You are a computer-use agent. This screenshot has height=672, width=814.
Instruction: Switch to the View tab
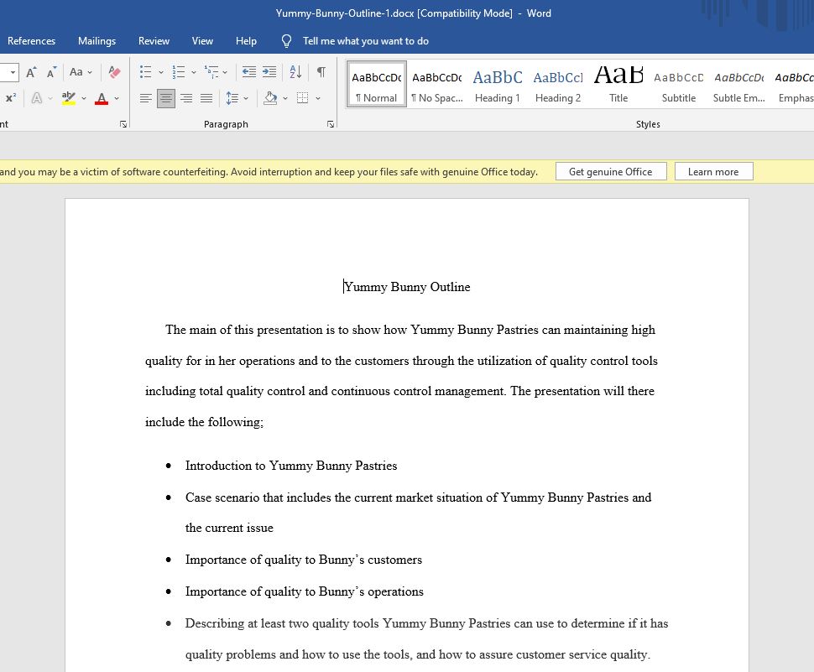[x=202, y=41]
